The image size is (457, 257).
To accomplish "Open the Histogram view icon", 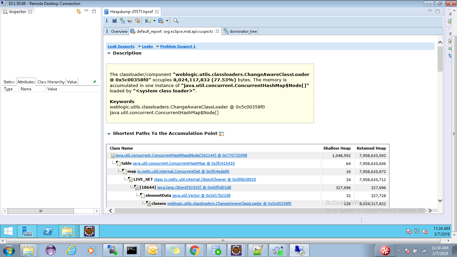I will pyautogui.click(x=115, y=20).
